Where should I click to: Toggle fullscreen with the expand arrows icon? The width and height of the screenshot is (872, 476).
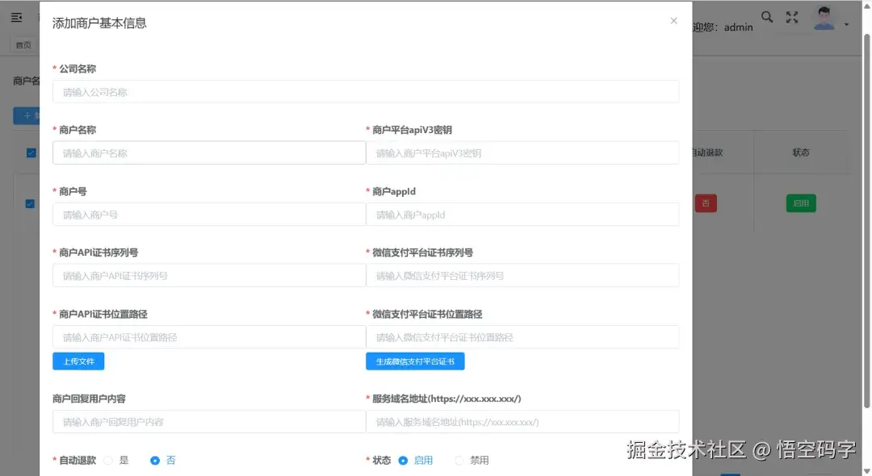792,16
